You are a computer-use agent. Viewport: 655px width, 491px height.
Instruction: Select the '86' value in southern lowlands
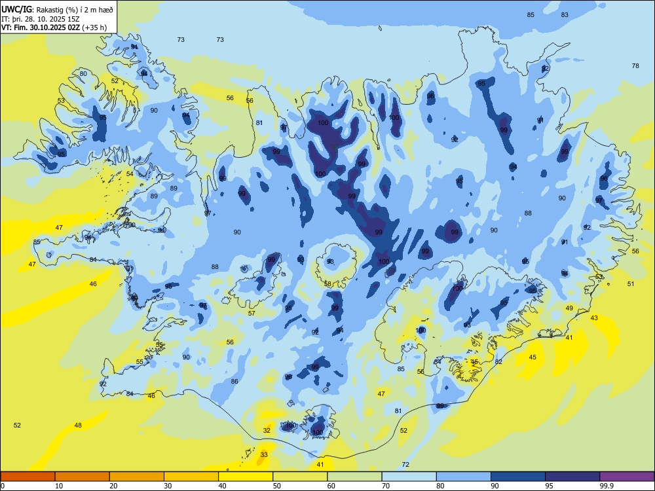pyautogui.click(x=234, y=381)
